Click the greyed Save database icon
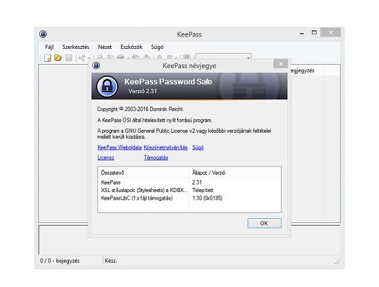 69,58
